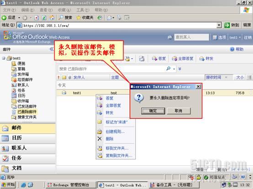Sort by 大小 size column
Screen dimensions: 253x189
240,77
